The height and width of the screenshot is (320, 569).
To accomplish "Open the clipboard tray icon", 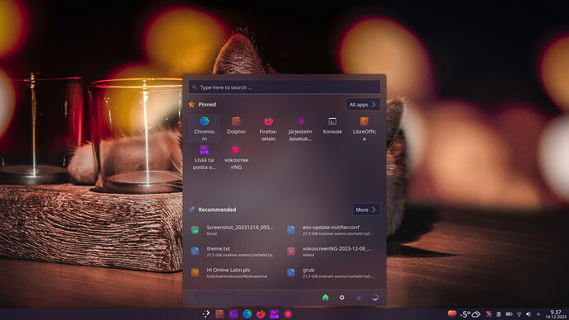I will [x=499, y=314].
